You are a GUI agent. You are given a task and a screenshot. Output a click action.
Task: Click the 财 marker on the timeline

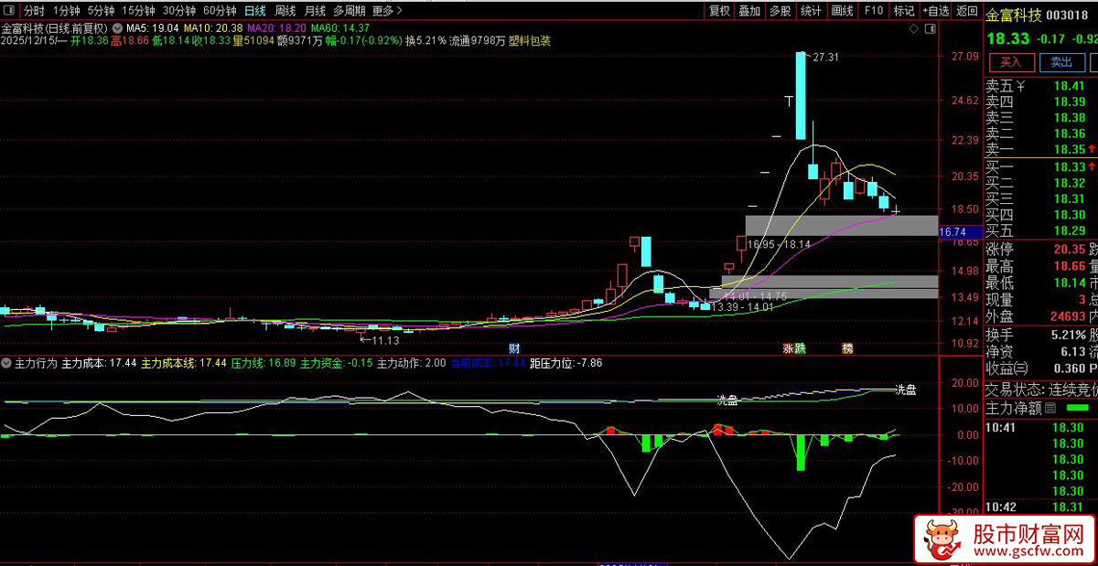click(x=514, y=348)
